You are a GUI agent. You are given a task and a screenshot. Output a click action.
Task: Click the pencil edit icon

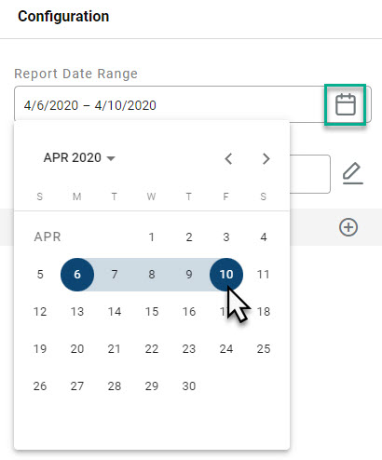click(353, 173)
